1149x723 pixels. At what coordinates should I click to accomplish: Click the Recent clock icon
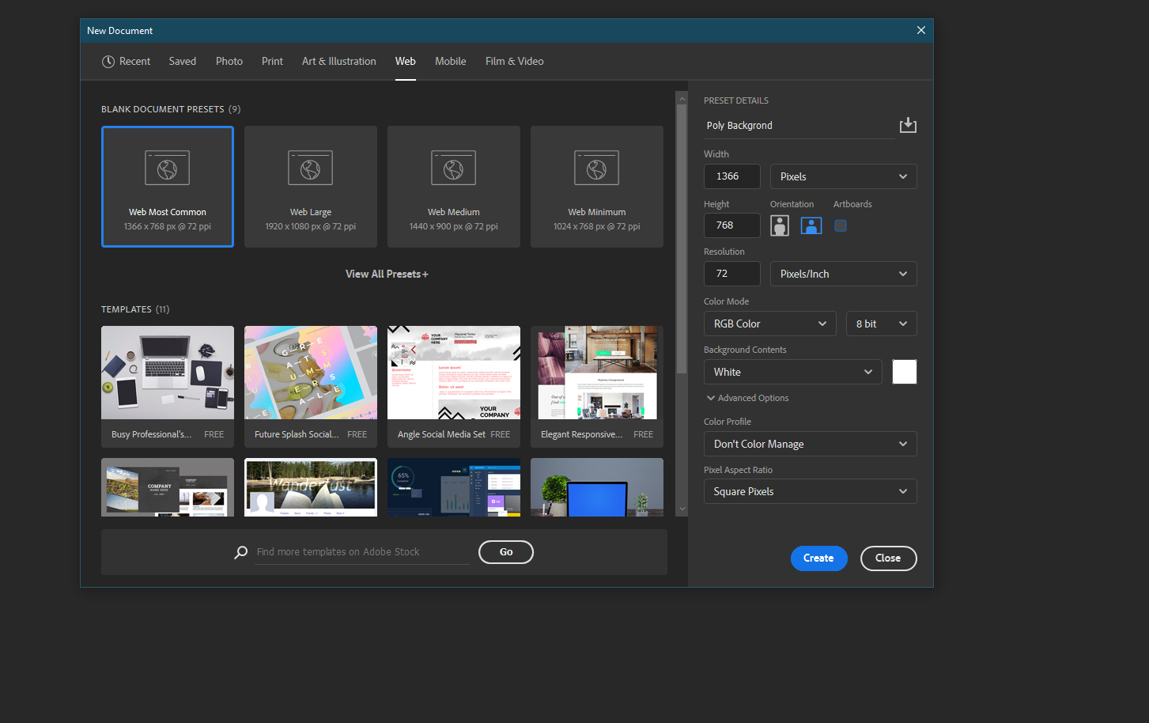click(x=108, y=62)
